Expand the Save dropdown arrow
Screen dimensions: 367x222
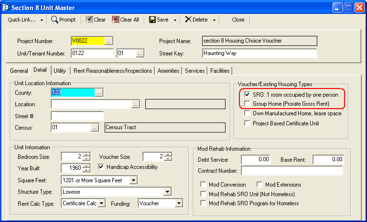[175, 20]
